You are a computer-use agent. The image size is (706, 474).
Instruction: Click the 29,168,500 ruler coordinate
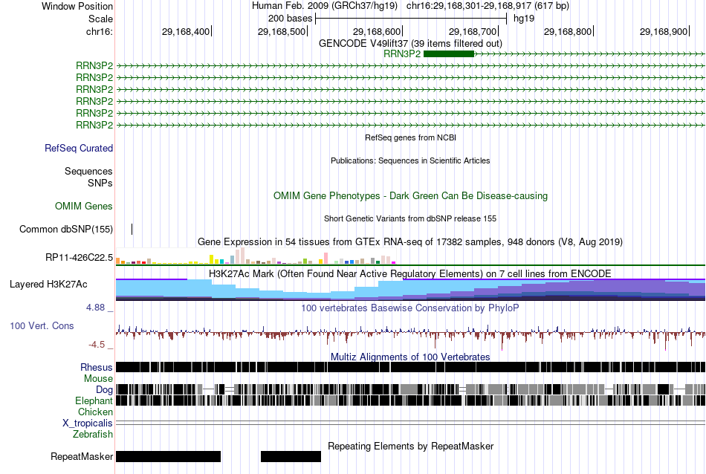pyautogui.click(x=282, y=31)
